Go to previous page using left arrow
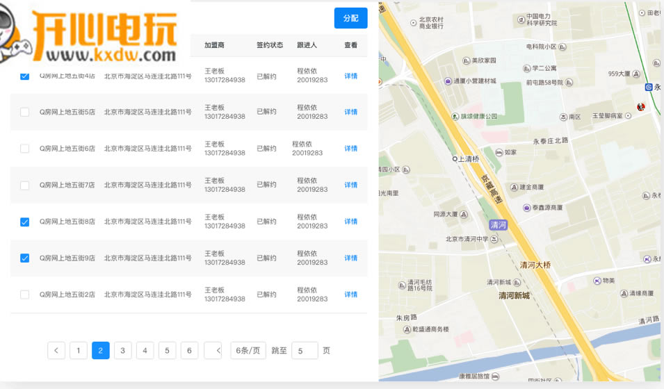This screenshot has width=664, height=389. [x=56, y=351]
